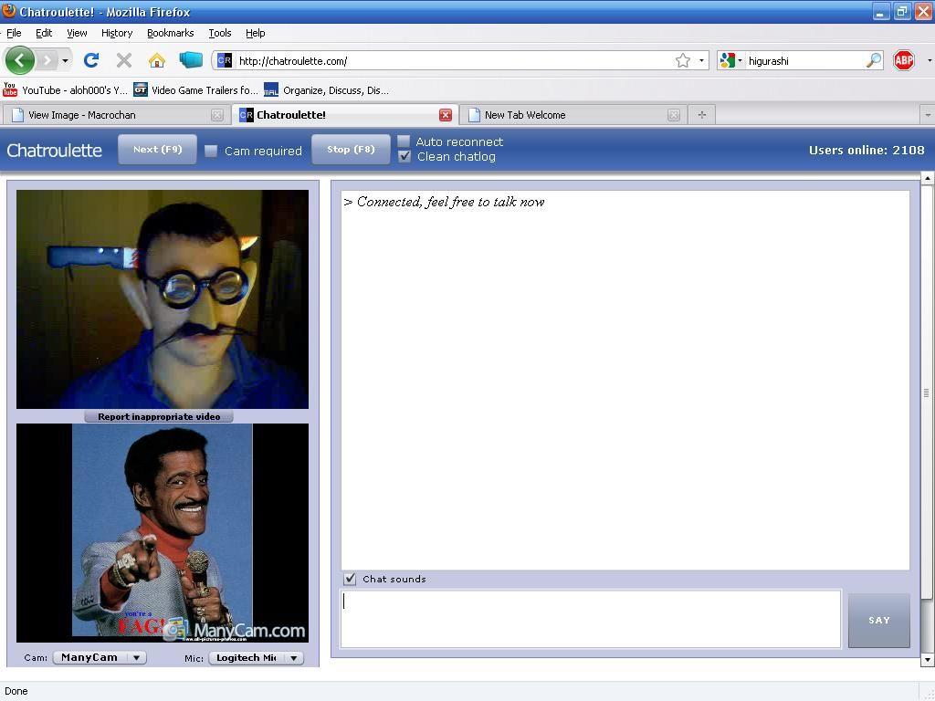Image resolution: width=935 pixels, height=701 pixels.
Task: Disable Chat sounds
Action: point(350,579)
